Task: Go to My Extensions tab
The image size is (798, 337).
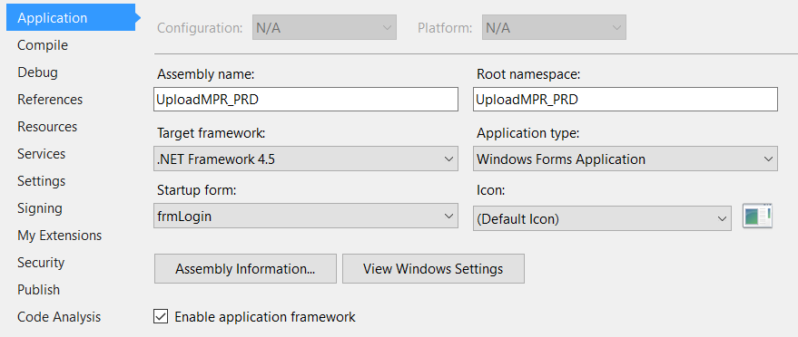Action: (x=60, y=236)
